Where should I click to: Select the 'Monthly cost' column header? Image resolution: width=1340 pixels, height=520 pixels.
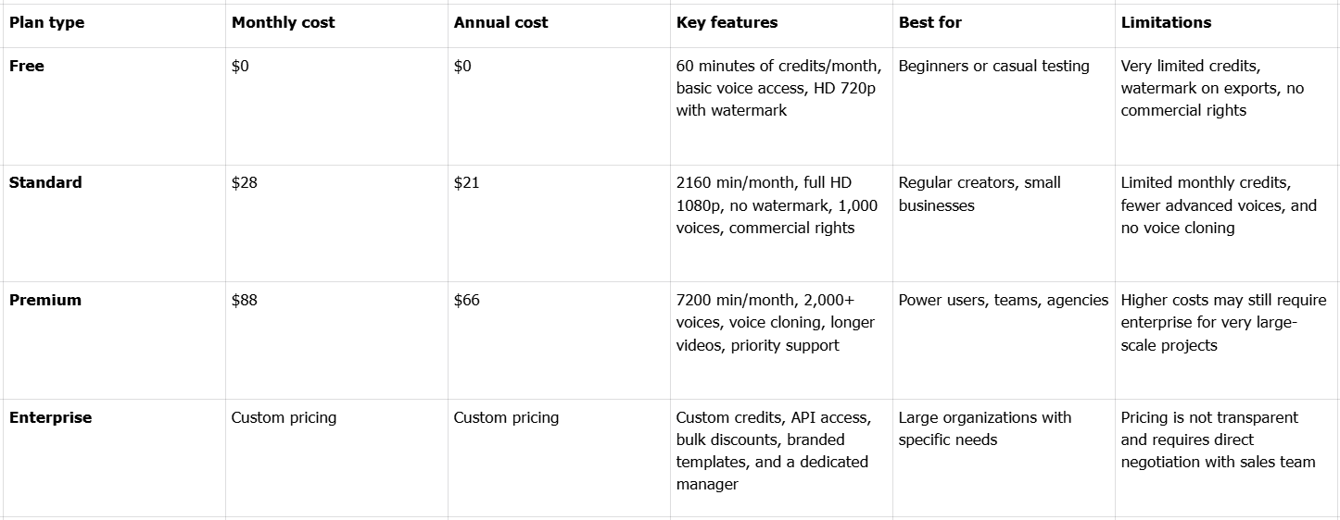[284, 22]
